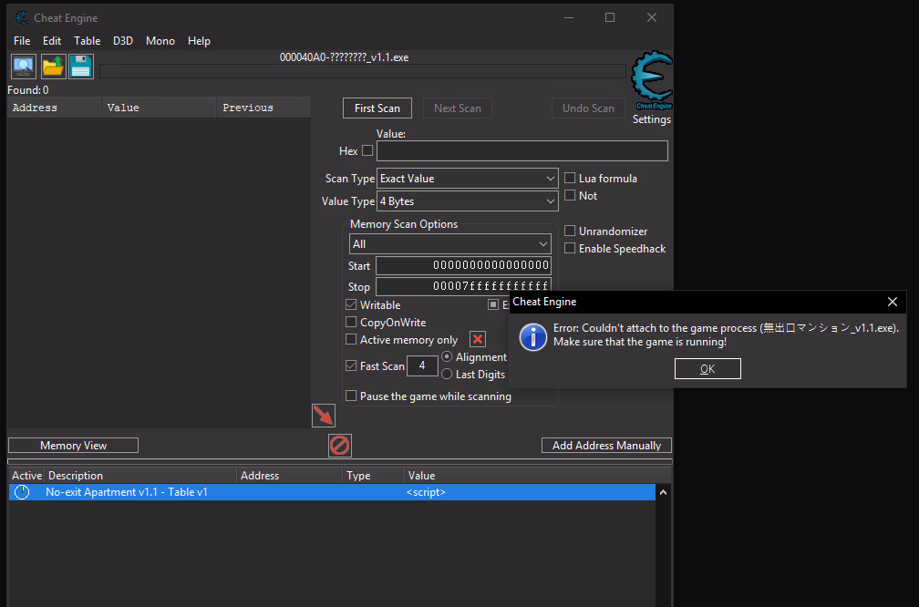Image resolution: width=919 pixels, height=607 pixels.
Task: Toggle the Enable Speedhack checkbox
Action: [x=571, y=249]
